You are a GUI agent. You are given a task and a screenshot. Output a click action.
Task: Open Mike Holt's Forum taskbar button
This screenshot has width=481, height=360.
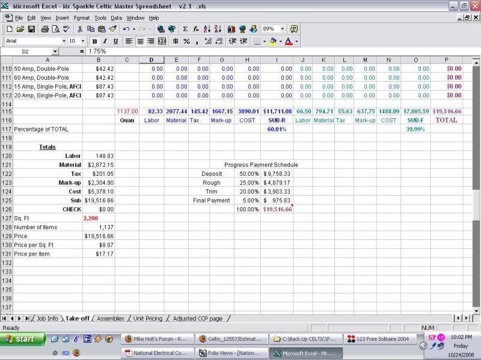[158, 339]
